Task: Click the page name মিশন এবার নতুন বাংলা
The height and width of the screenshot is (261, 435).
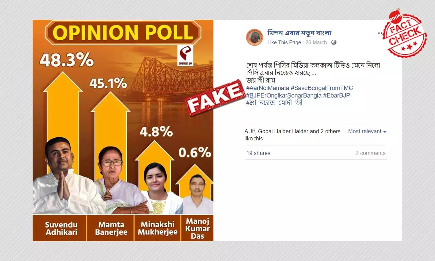Action: pos(299,33)
